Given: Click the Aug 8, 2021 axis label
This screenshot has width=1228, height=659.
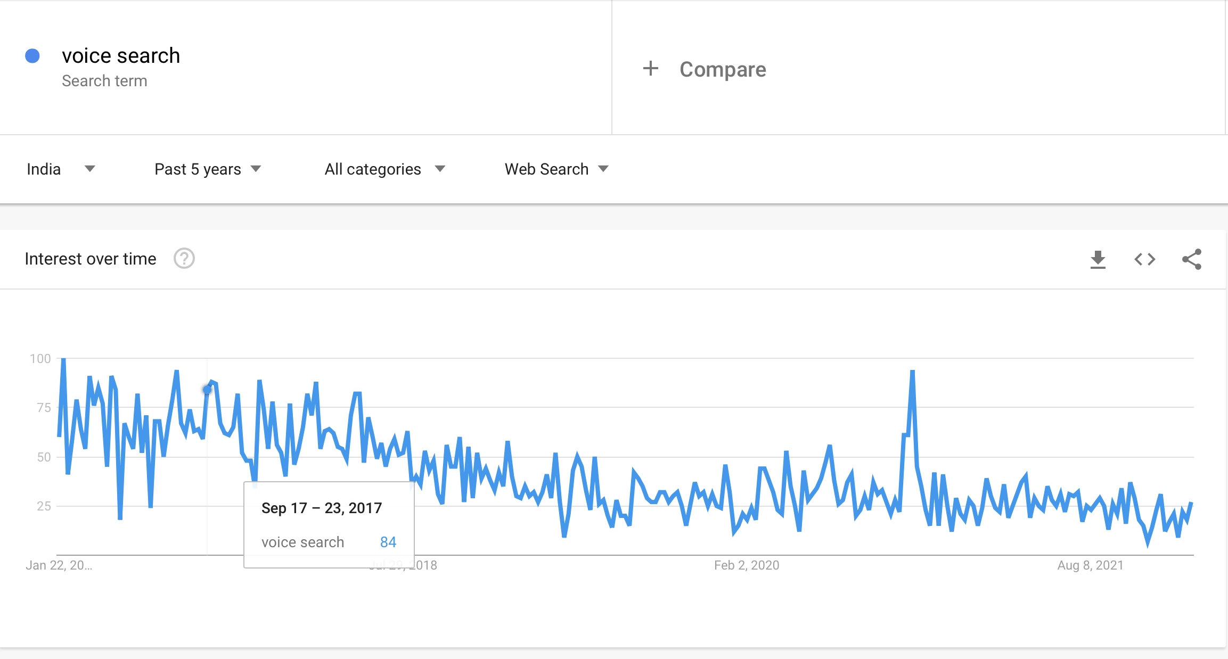Looking at the screenshot, I should [1090, 565].
